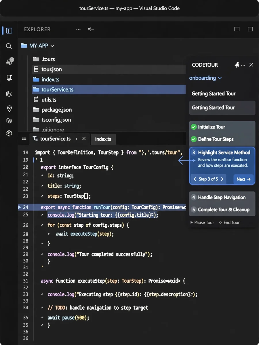Select tourService.ts in the file tree
Viewport: 259px width, 345px height.
tap(109, 89)
